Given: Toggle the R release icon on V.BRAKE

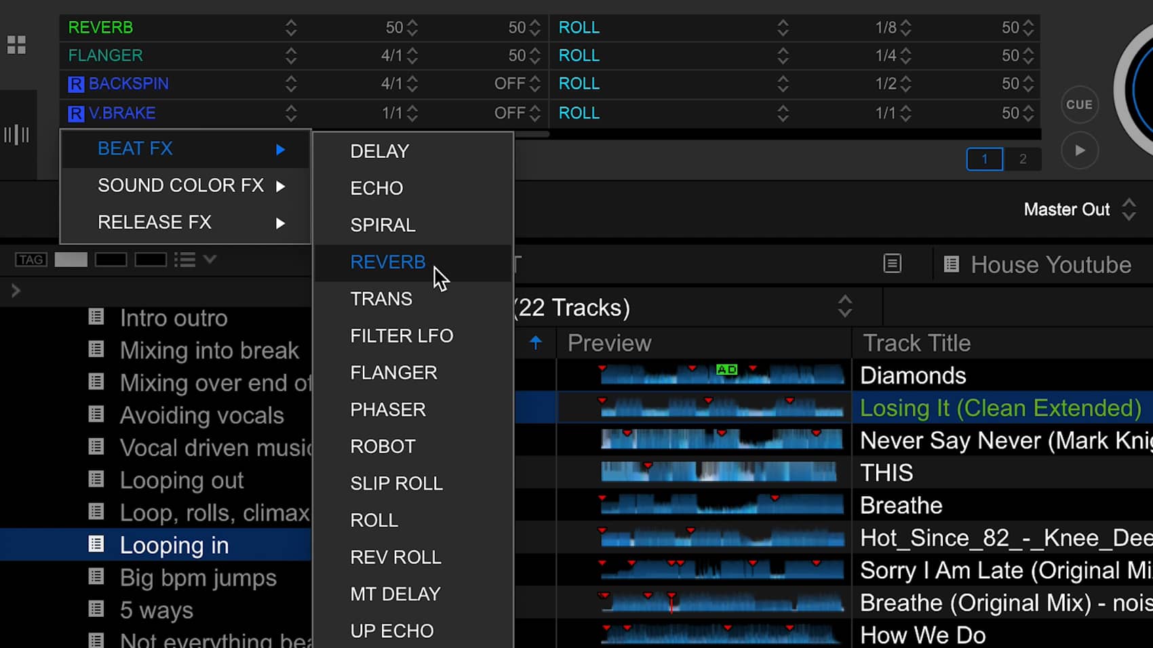Looking at the screenshot, I should [x=76, y=113].
